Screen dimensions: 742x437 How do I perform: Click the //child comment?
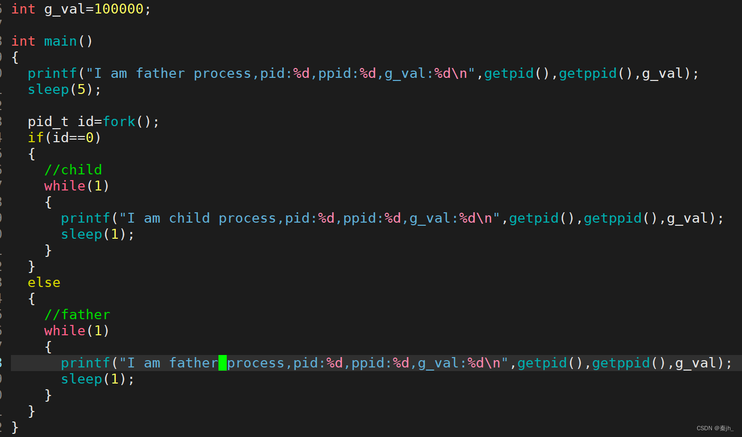pos(73,170)
